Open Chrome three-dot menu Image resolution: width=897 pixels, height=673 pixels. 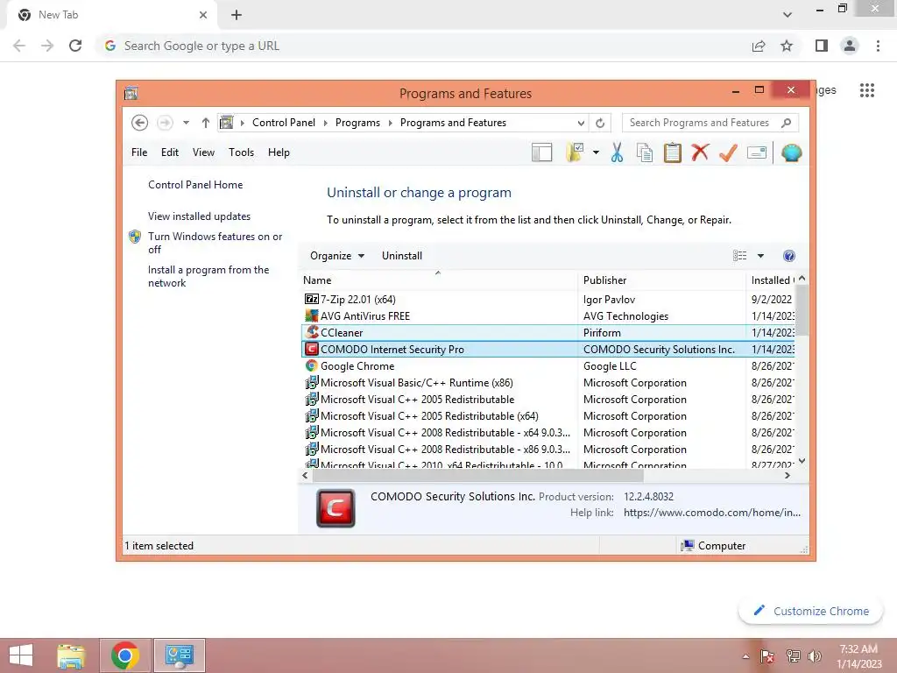pos(878,46)
